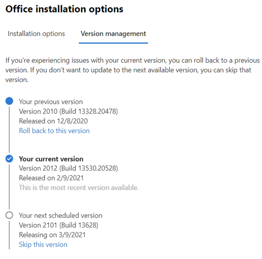Click the 'Released on 12/8/2020' date
The width and height of the screenshot is (262, 259).
[x=52, y=121]
